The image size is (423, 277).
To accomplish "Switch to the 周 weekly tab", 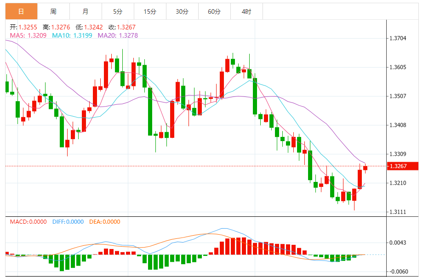I will coord(53,11).
